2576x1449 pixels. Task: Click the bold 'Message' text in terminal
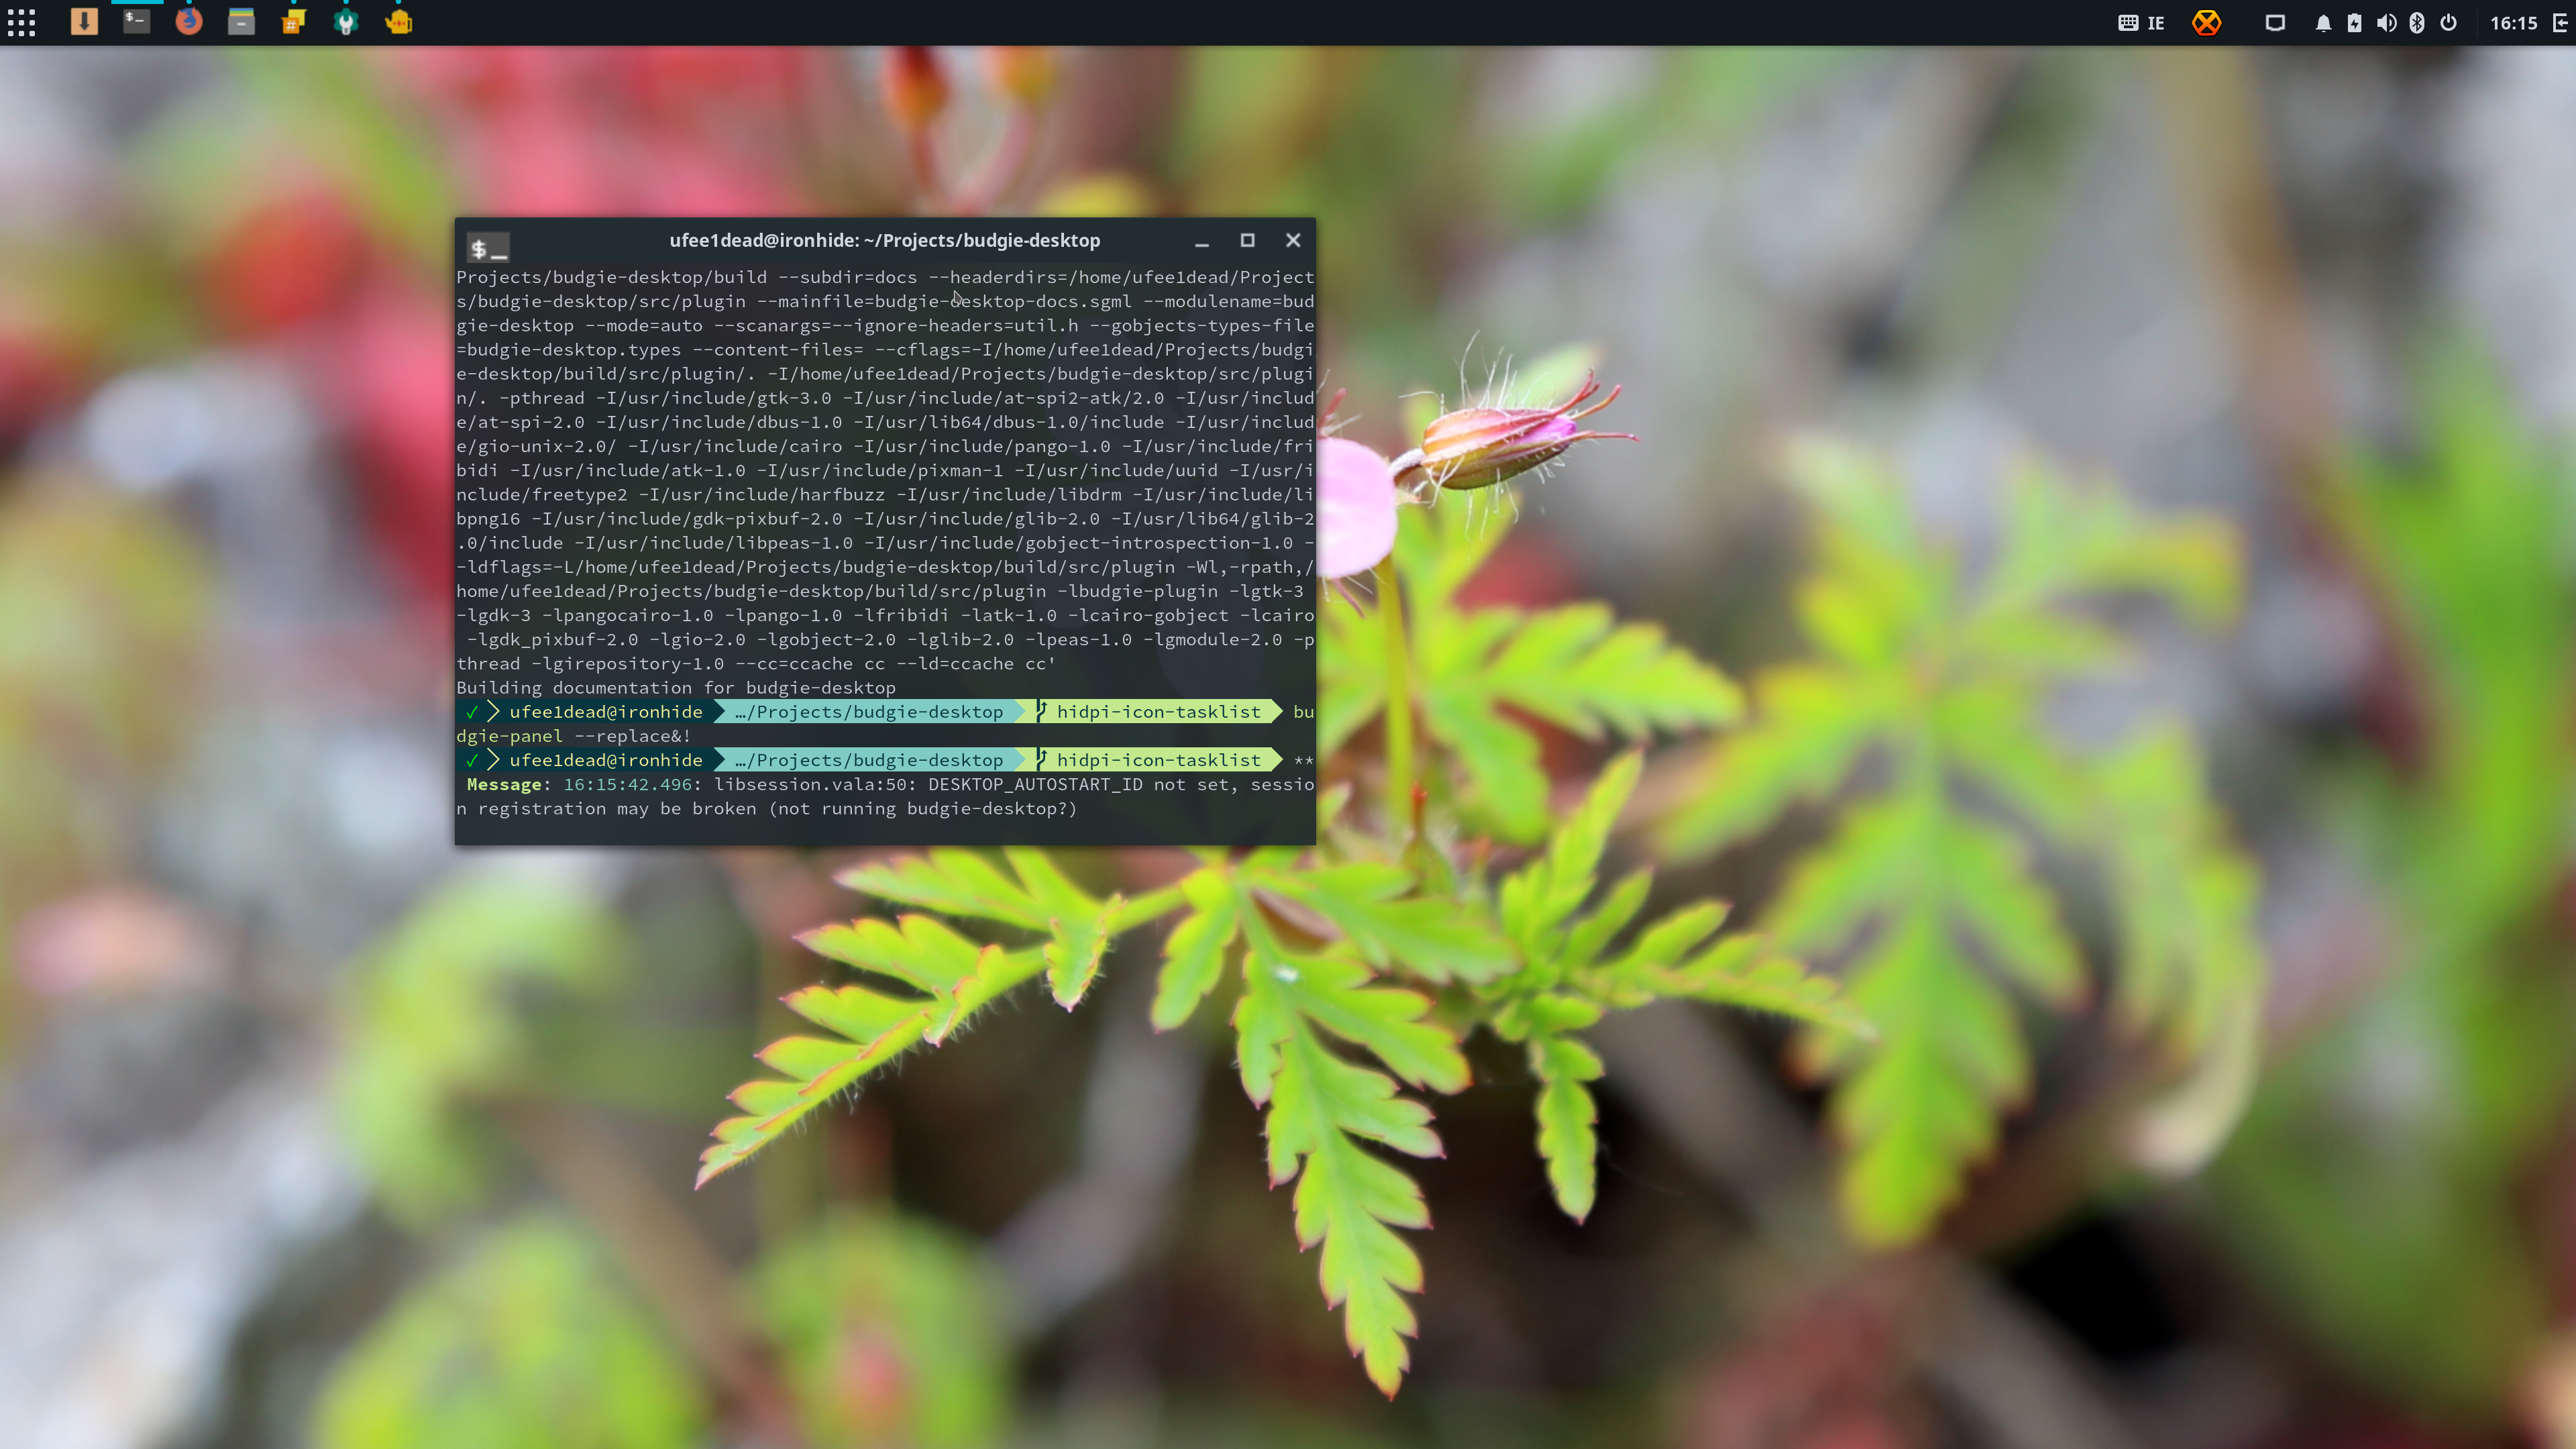[504, 785]
